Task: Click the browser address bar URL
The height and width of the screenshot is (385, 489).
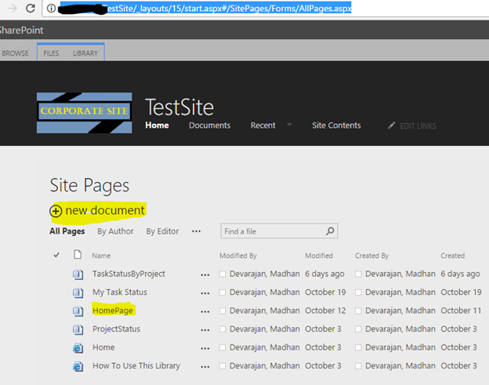Action: tap(229, 9)
